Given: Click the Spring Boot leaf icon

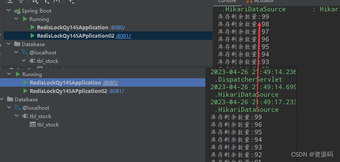Looking at the screenshot, I should (x=17, y=11).
